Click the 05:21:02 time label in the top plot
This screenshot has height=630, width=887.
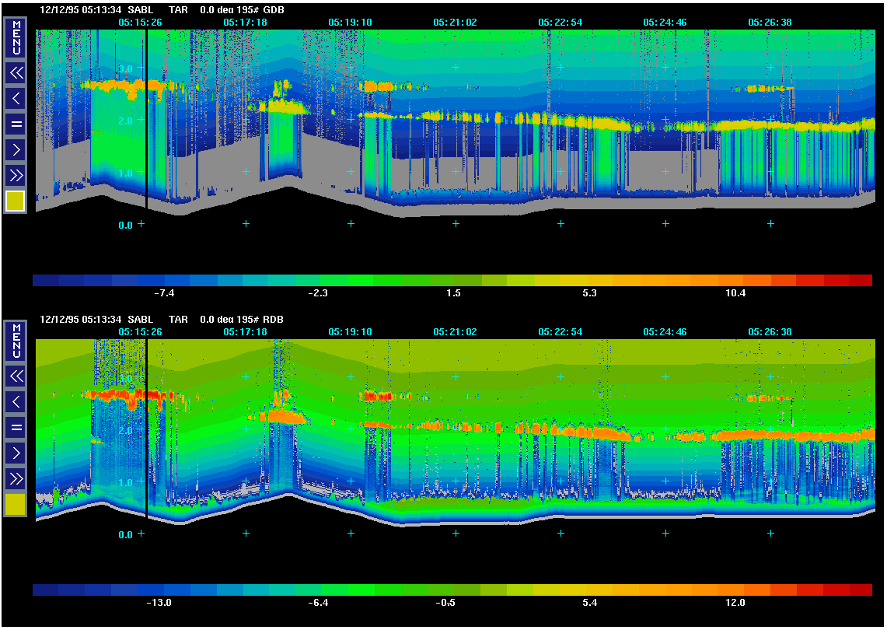(x=455, y=23)
